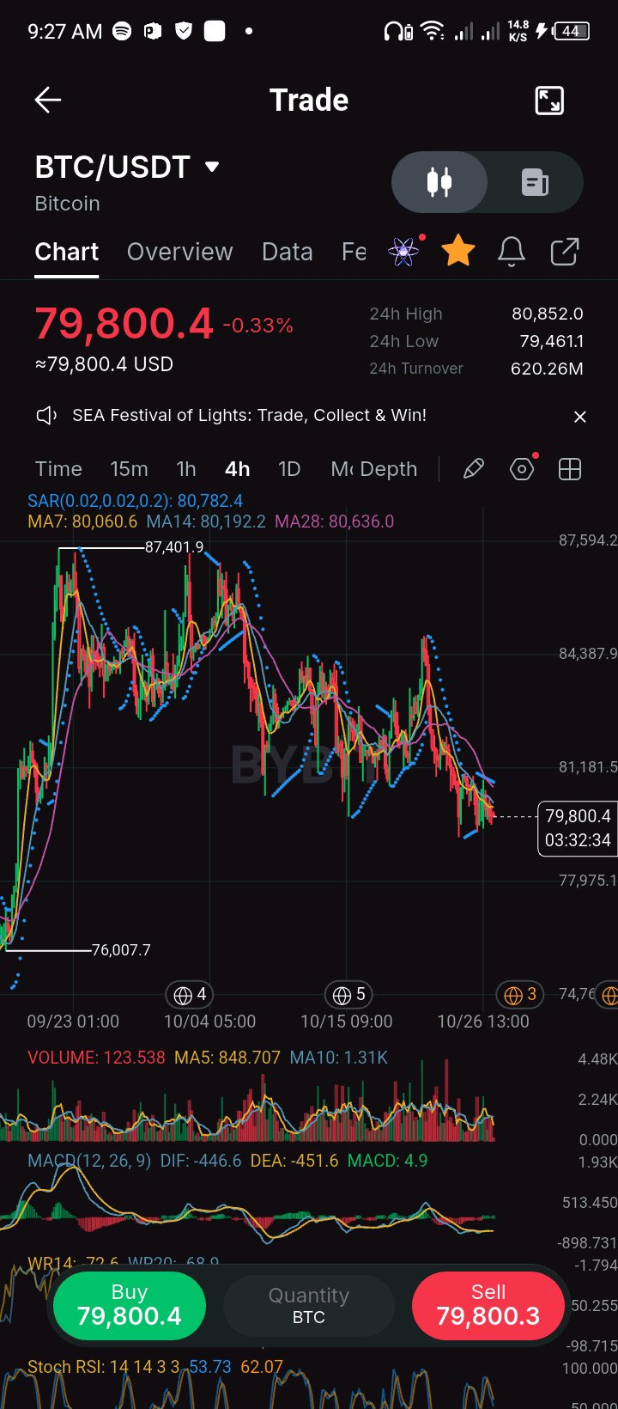Tap the share external link icon
This screenshot has height=1409, width=618.
pyautogui.click(x=565, y=252)
